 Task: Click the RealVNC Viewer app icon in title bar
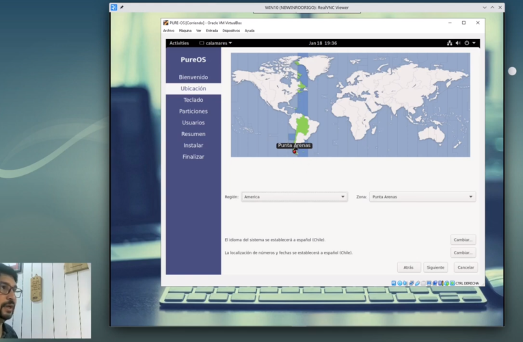pyautogui.click(x=113, y=8)
